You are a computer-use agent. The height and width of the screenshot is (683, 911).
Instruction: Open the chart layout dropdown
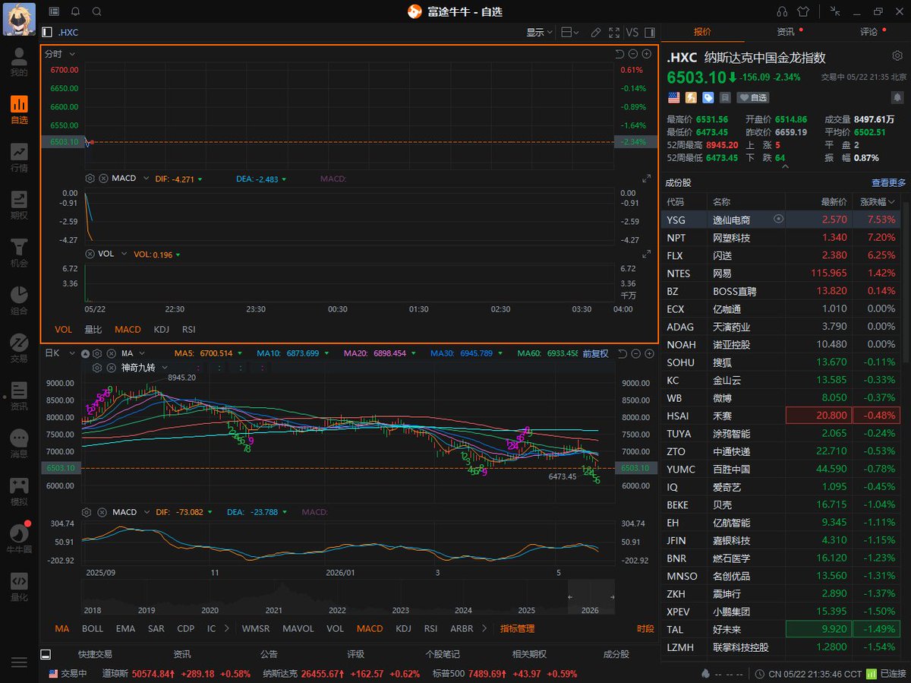click(569, 33)
